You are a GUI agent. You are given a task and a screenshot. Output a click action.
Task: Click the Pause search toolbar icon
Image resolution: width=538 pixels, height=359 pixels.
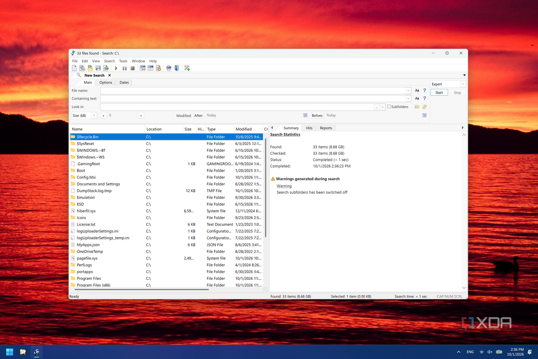pos(125,68)
